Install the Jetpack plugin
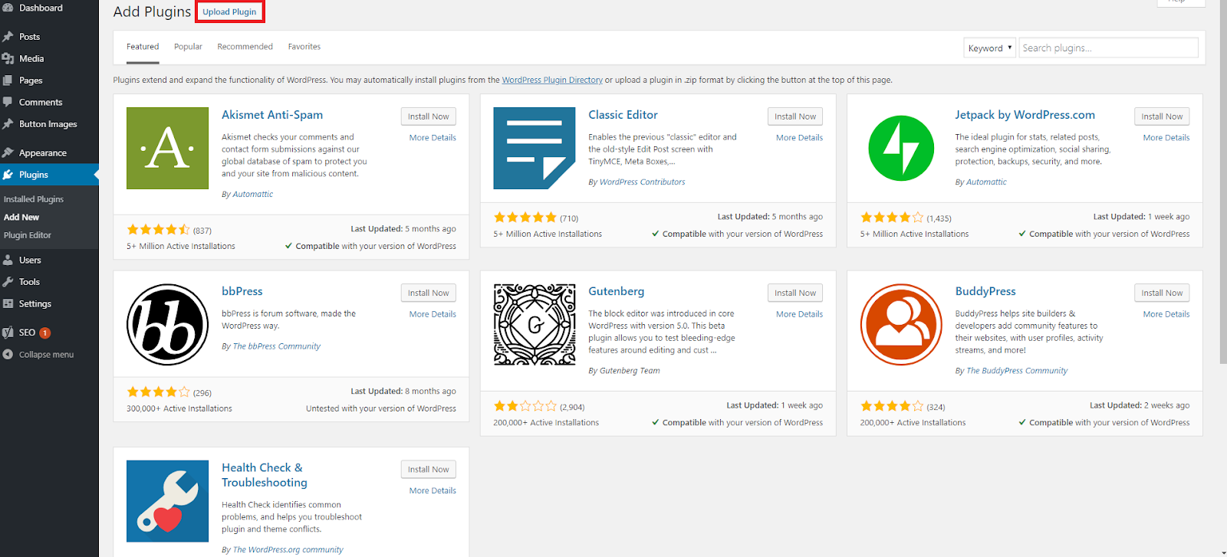This screenshot has width=1227, height=557. click(x=1162, y=116)
